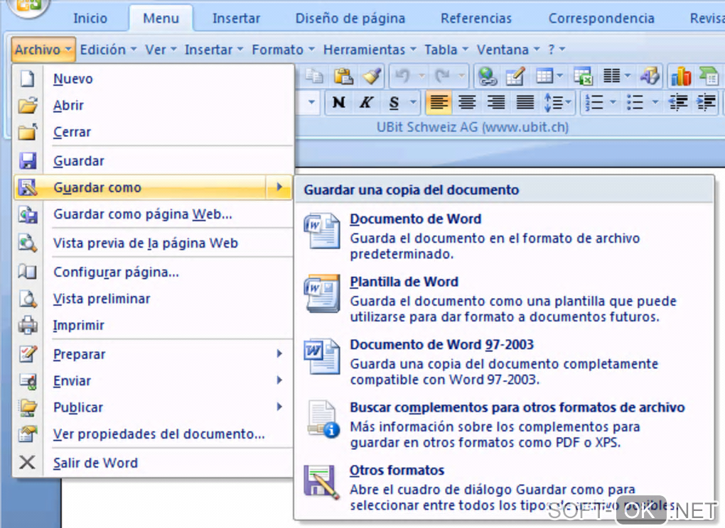Viewport: 725px width, 528px height.
Task: Click Salir de Word
Action: tap(153, 463)
